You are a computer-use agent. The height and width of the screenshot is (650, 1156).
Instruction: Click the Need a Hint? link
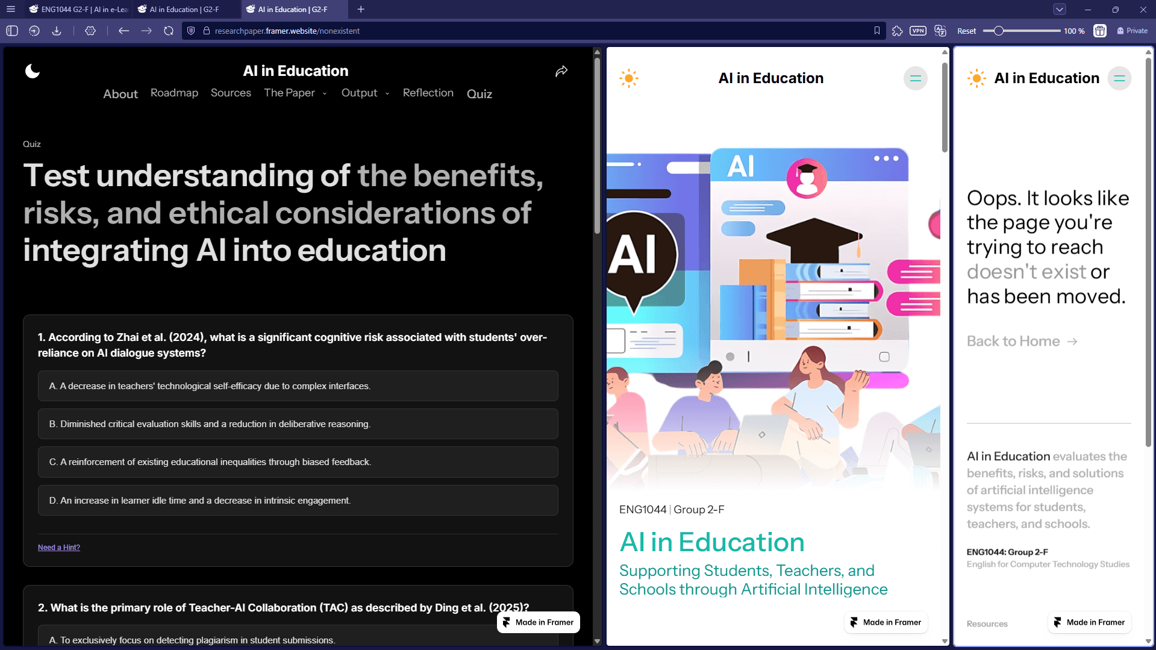(x=59, y=547)
